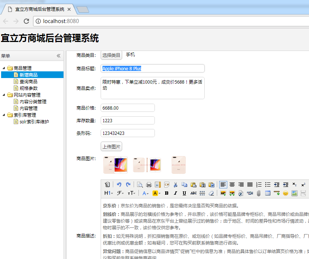
Task: Attach a file with the paperclip icon
Action: click(x=259, y=193)
